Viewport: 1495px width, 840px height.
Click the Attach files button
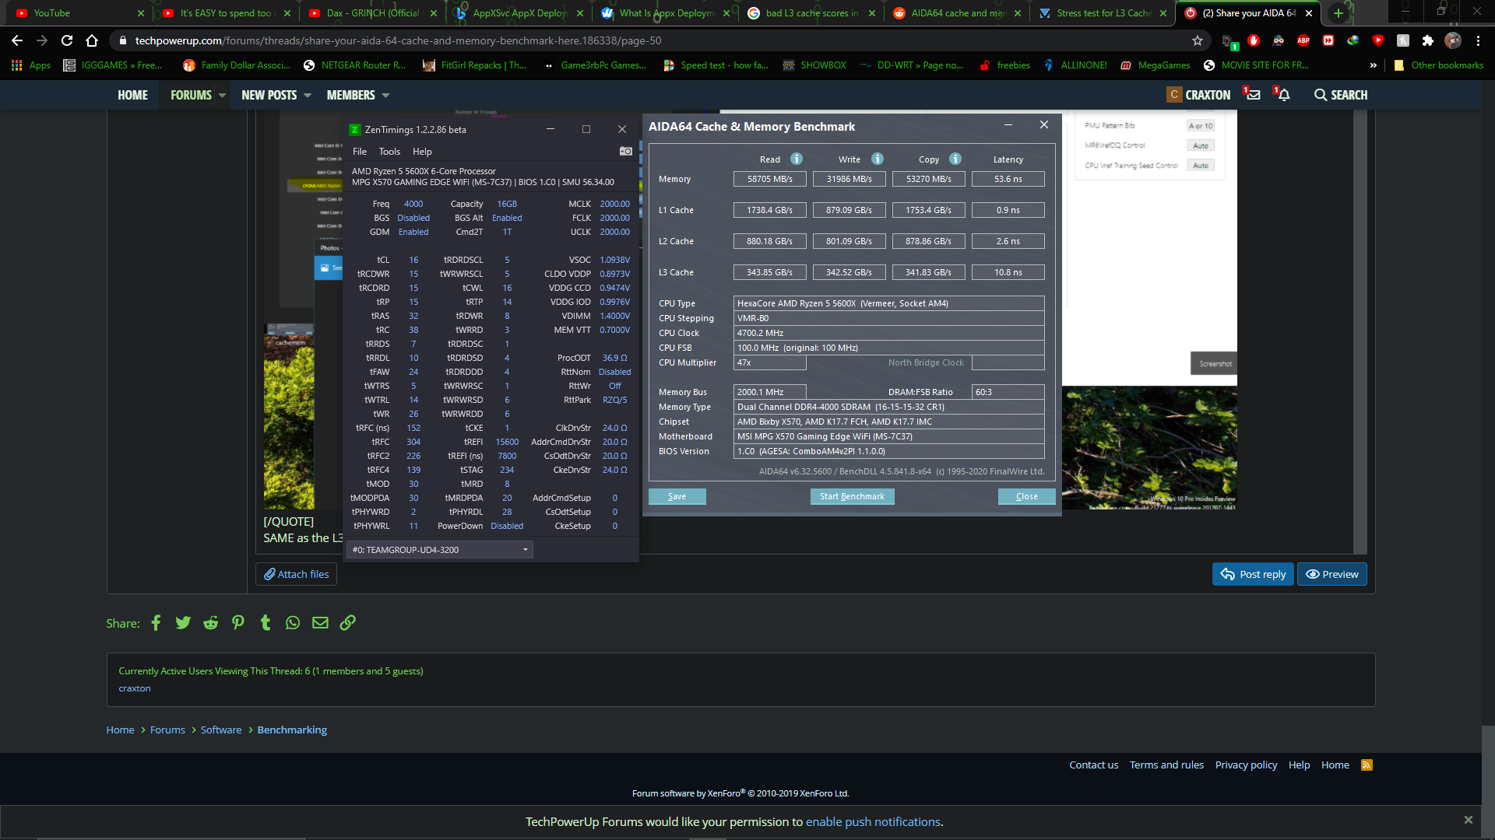pos(296,575)
